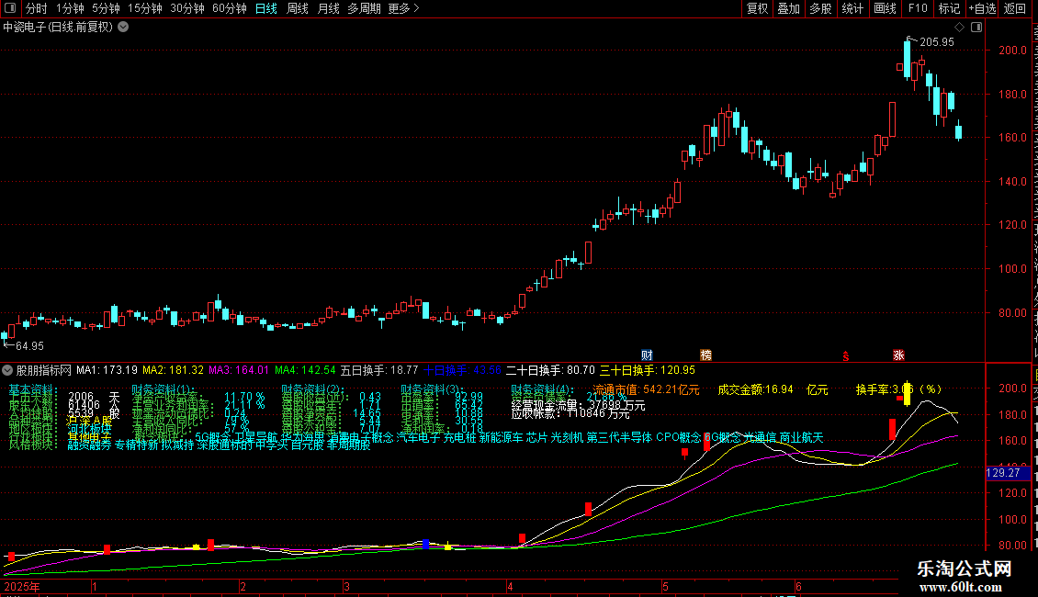Click the red S event marker
1038x597 pixels.
click(845, 356)
